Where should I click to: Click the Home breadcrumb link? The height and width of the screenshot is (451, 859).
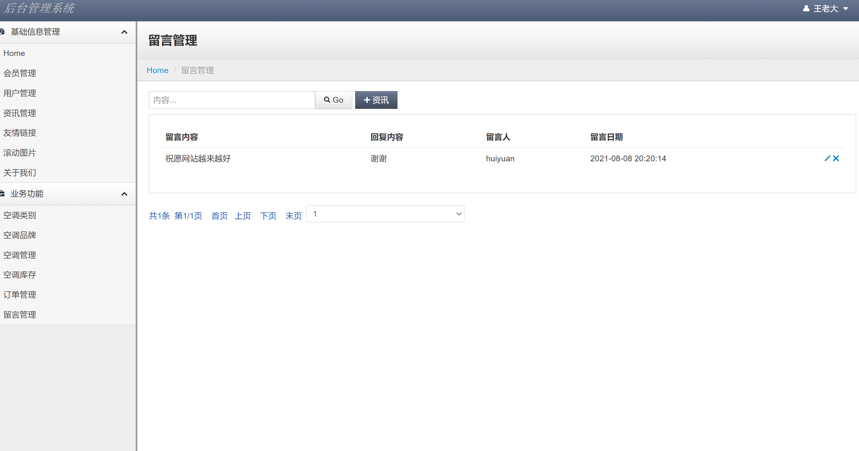point(157,70)
